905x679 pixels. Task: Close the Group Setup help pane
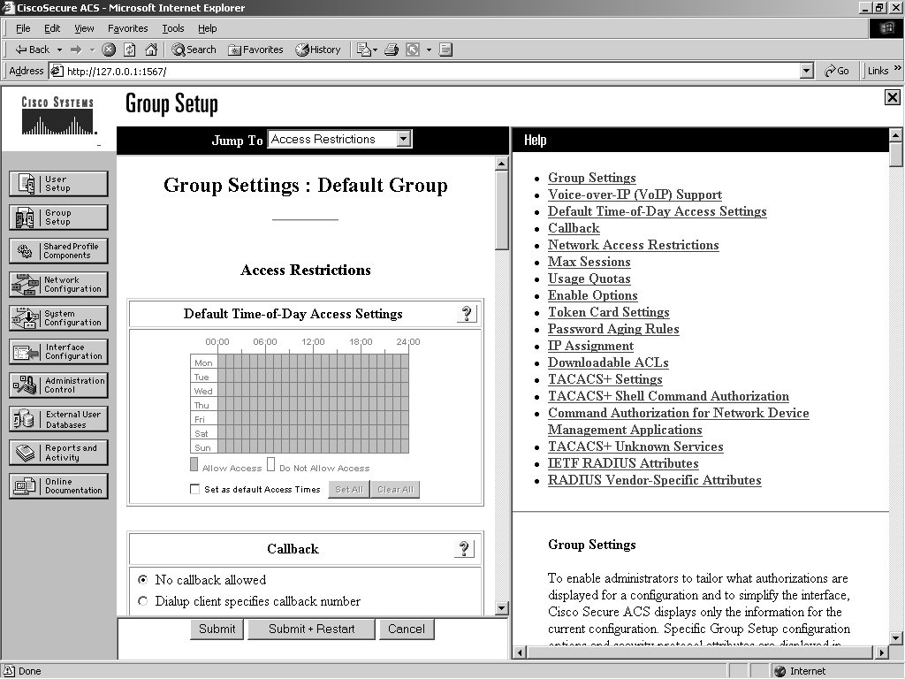(x=892, y=97)
